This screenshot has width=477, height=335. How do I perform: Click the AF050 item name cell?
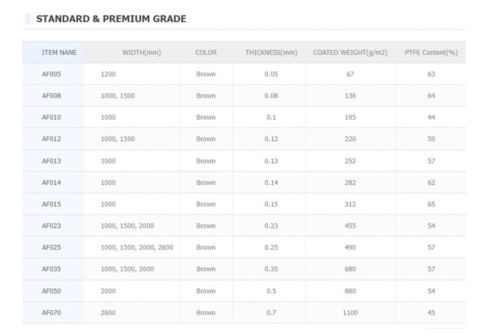click(52, 291)
